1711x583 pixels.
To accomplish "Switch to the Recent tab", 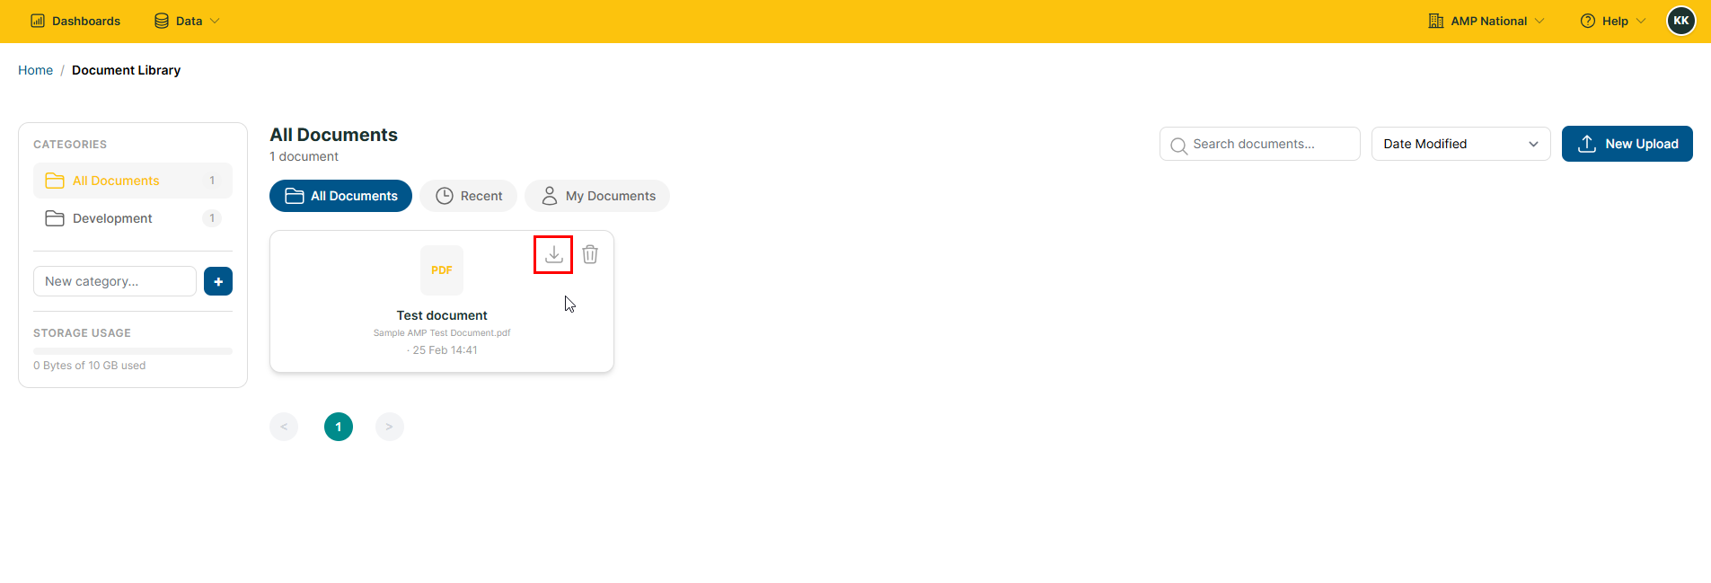I will pyautogui.click(x=468, y=196).
